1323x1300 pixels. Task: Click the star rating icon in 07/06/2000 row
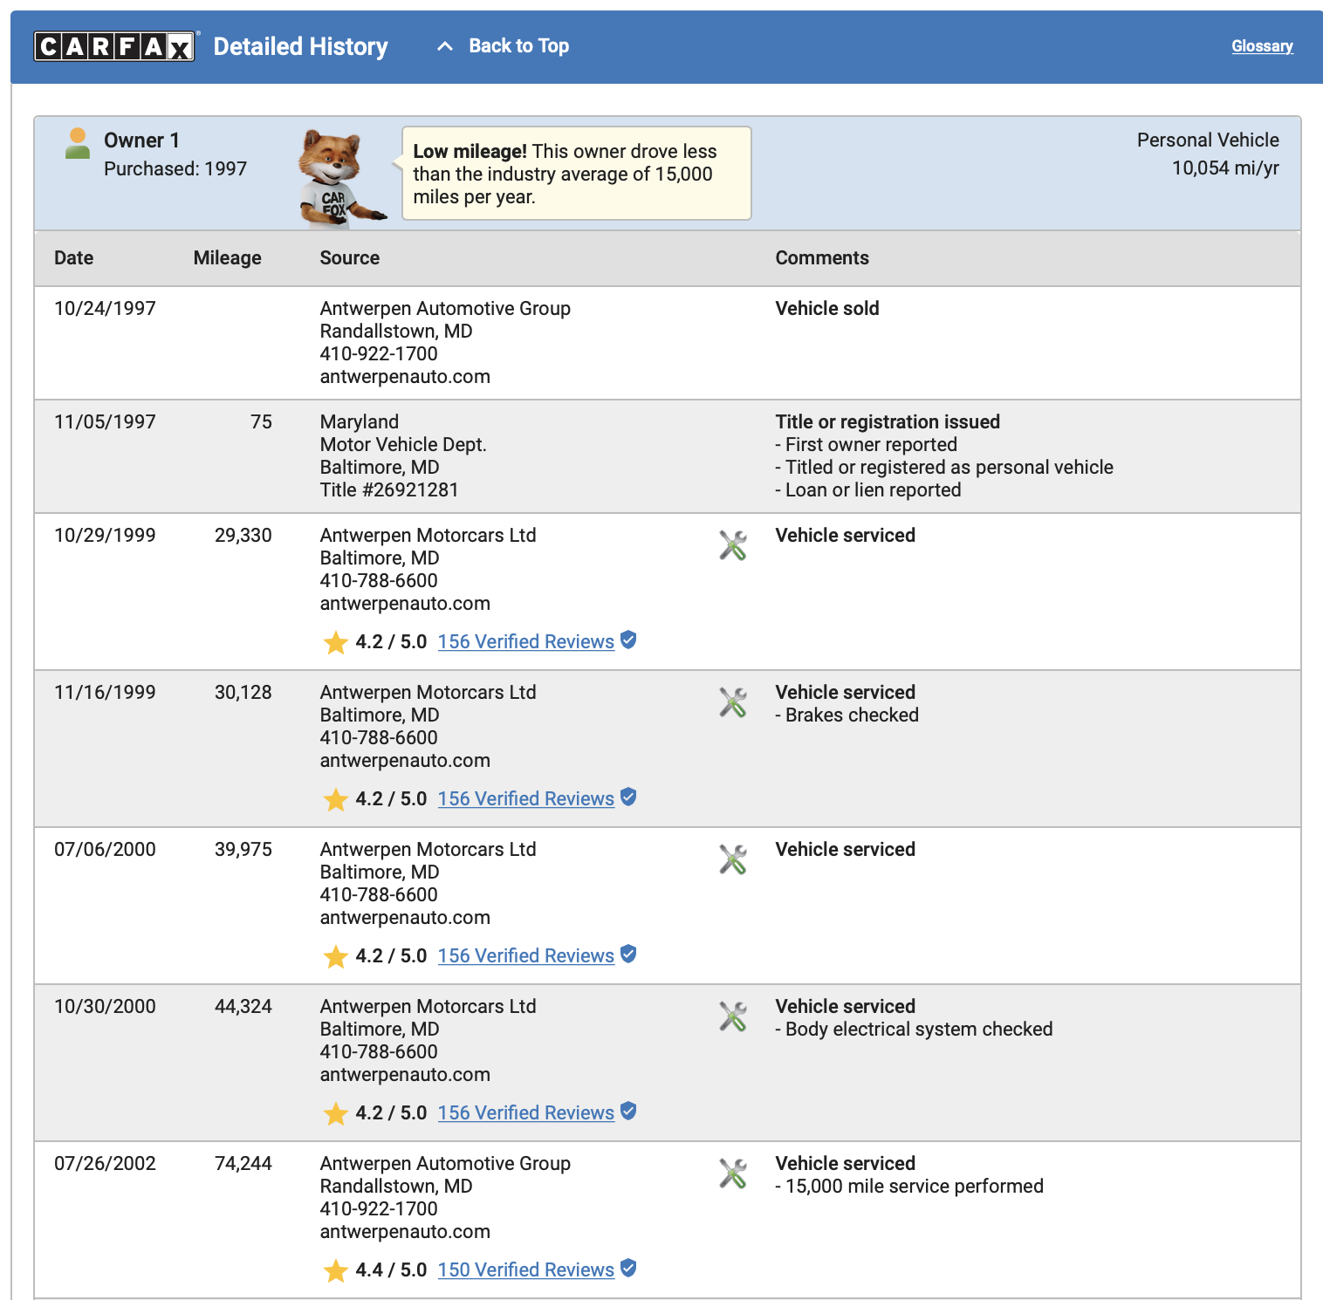click(x=336, y=956)
